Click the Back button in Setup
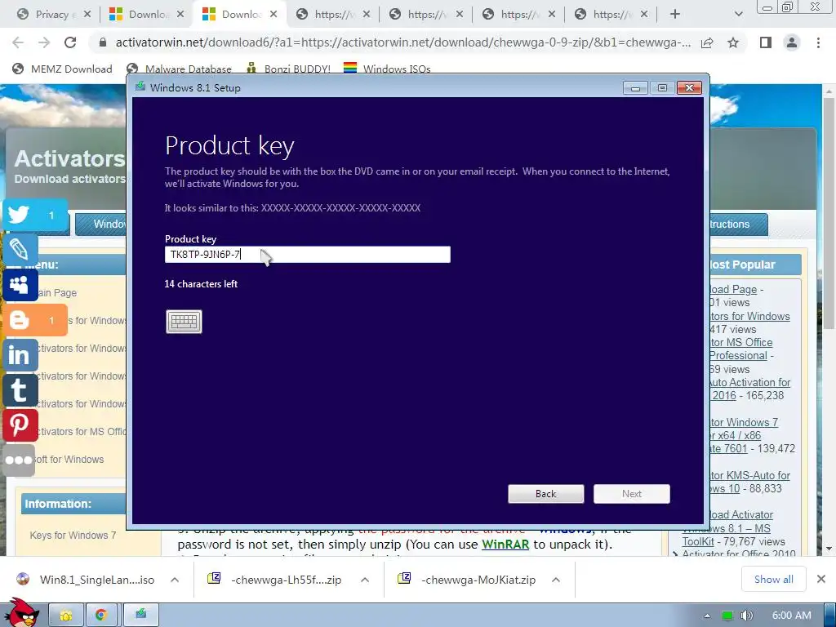Screen dimensions: 836x627 pyautogui.click(x=546, y=494)
